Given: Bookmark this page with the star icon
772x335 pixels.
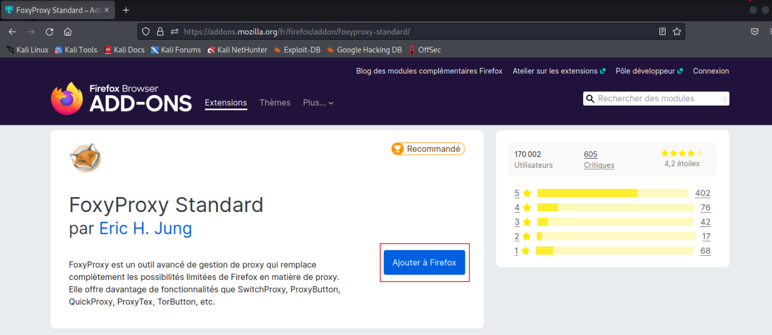Looking at the screenshot, I should 677,32.
